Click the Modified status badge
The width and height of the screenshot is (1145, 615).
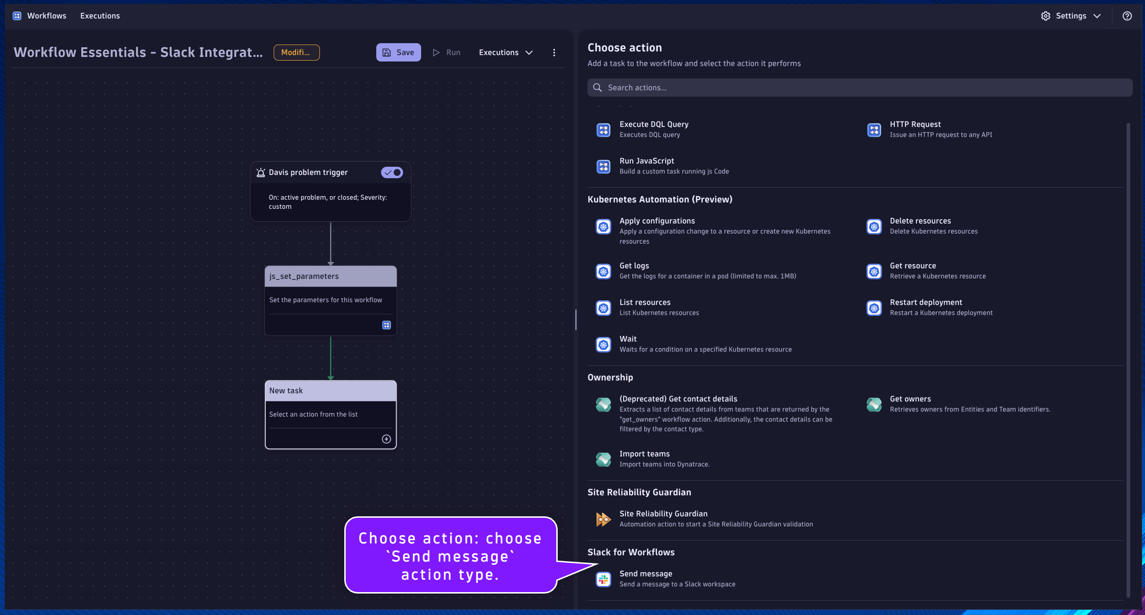point(296,52)
